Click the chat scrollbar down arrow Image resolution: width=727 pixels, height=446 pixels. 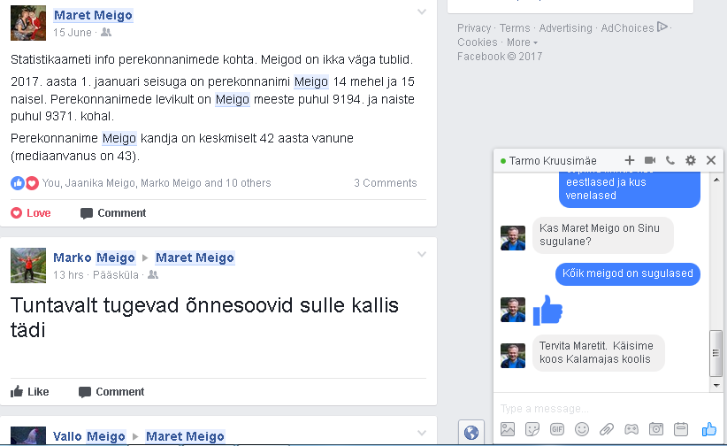tap(716, 385)
